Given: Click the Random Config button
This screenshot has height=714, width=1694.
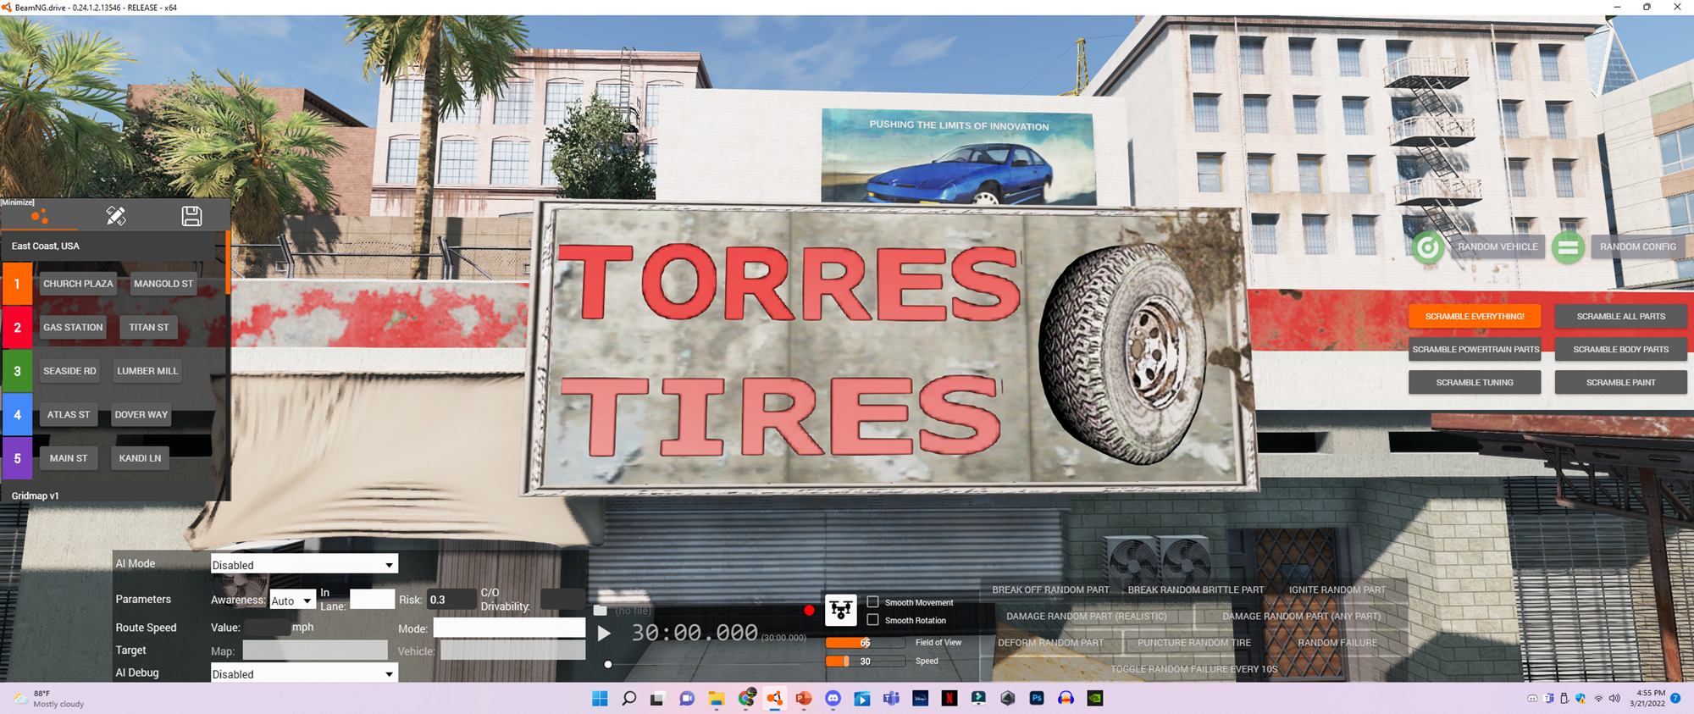Looking at the screenshot, I should click(1638, 247).
